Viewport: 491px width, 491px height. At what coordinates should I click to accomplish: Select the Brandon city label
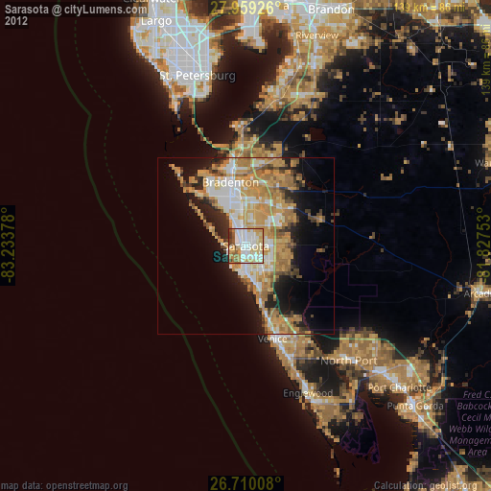(x=331, y=10)
